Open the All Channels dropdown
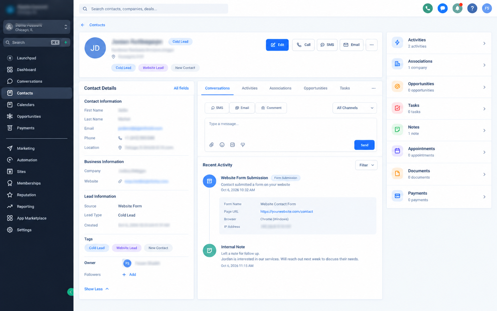The height and width of the screenshot is (311, 497). tap(355, 108)
